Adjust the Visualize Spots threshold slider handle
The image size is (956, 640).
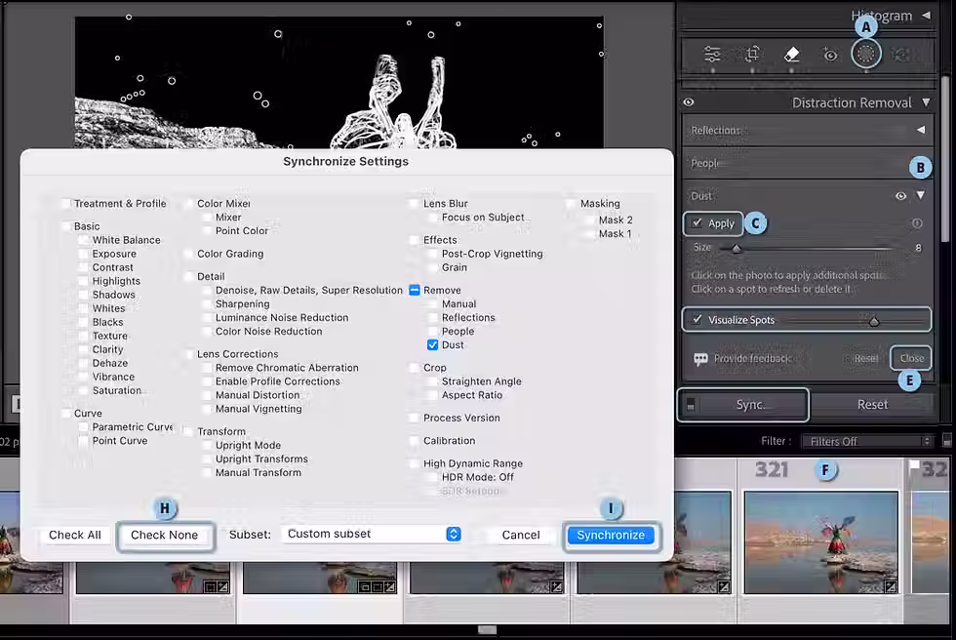[874, 321]
